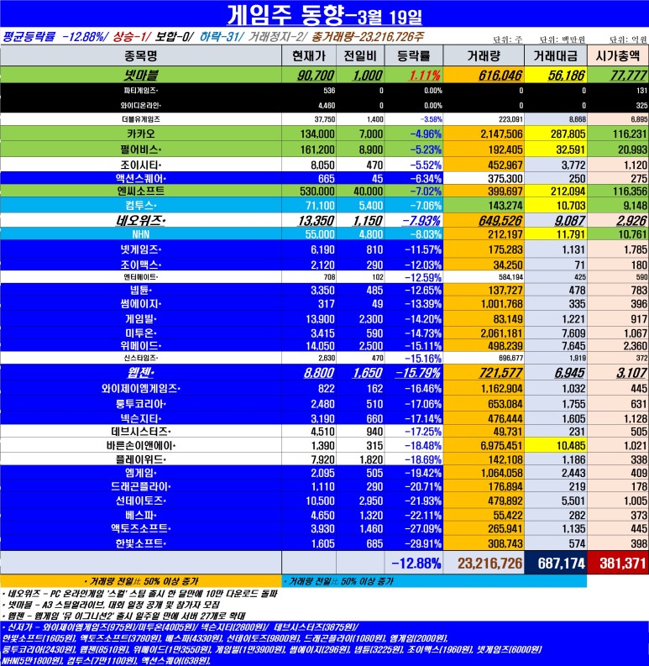The image size is (649, 666).
Task: Click the 시가총액 column header
Action: [618, 55]
